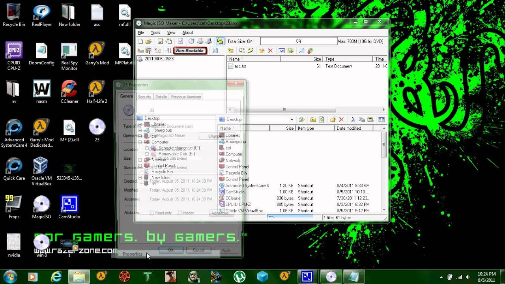505x284 pixels.
Task: Open the About menu
Action: tap(188, 32)
